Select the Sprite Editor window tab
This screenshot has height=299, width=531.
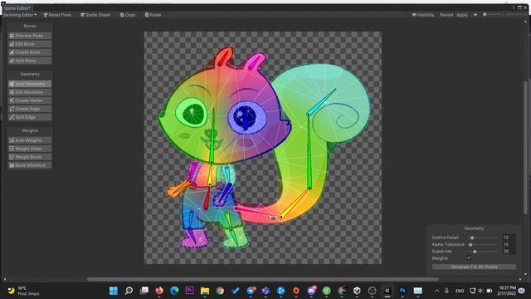click(17, 8)
